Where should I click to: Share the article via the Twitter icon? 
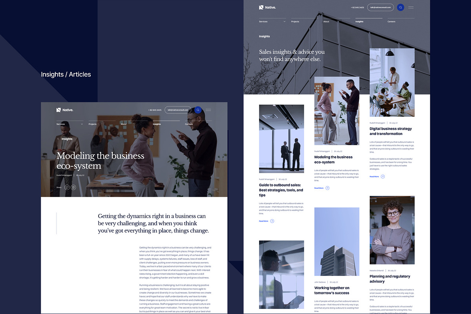[x=68, y=187]
